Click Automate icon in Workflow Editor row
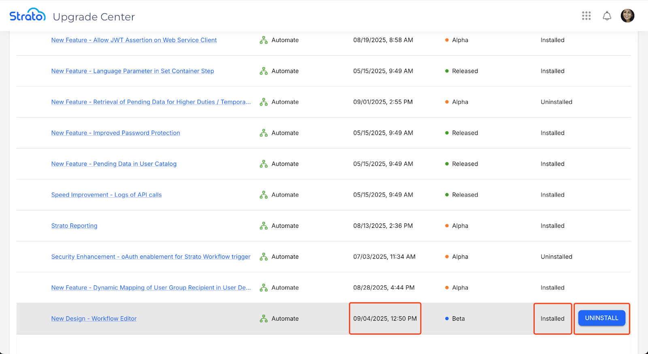Image resolution: width=648 pixels, height=354 pixels. (264, 319)
